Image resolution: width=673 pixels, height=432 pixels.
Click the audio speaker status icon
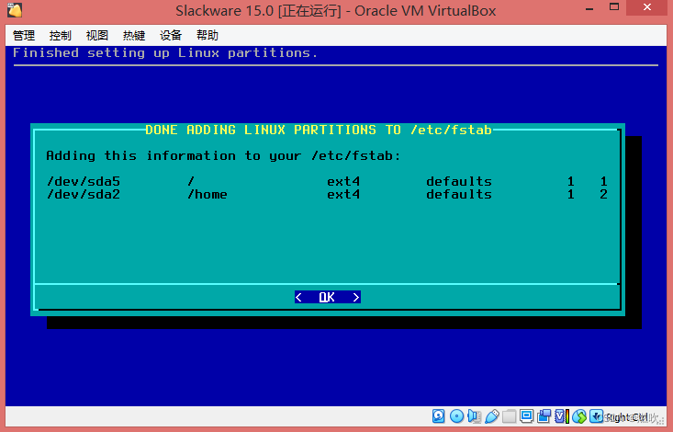pos(474,415)
